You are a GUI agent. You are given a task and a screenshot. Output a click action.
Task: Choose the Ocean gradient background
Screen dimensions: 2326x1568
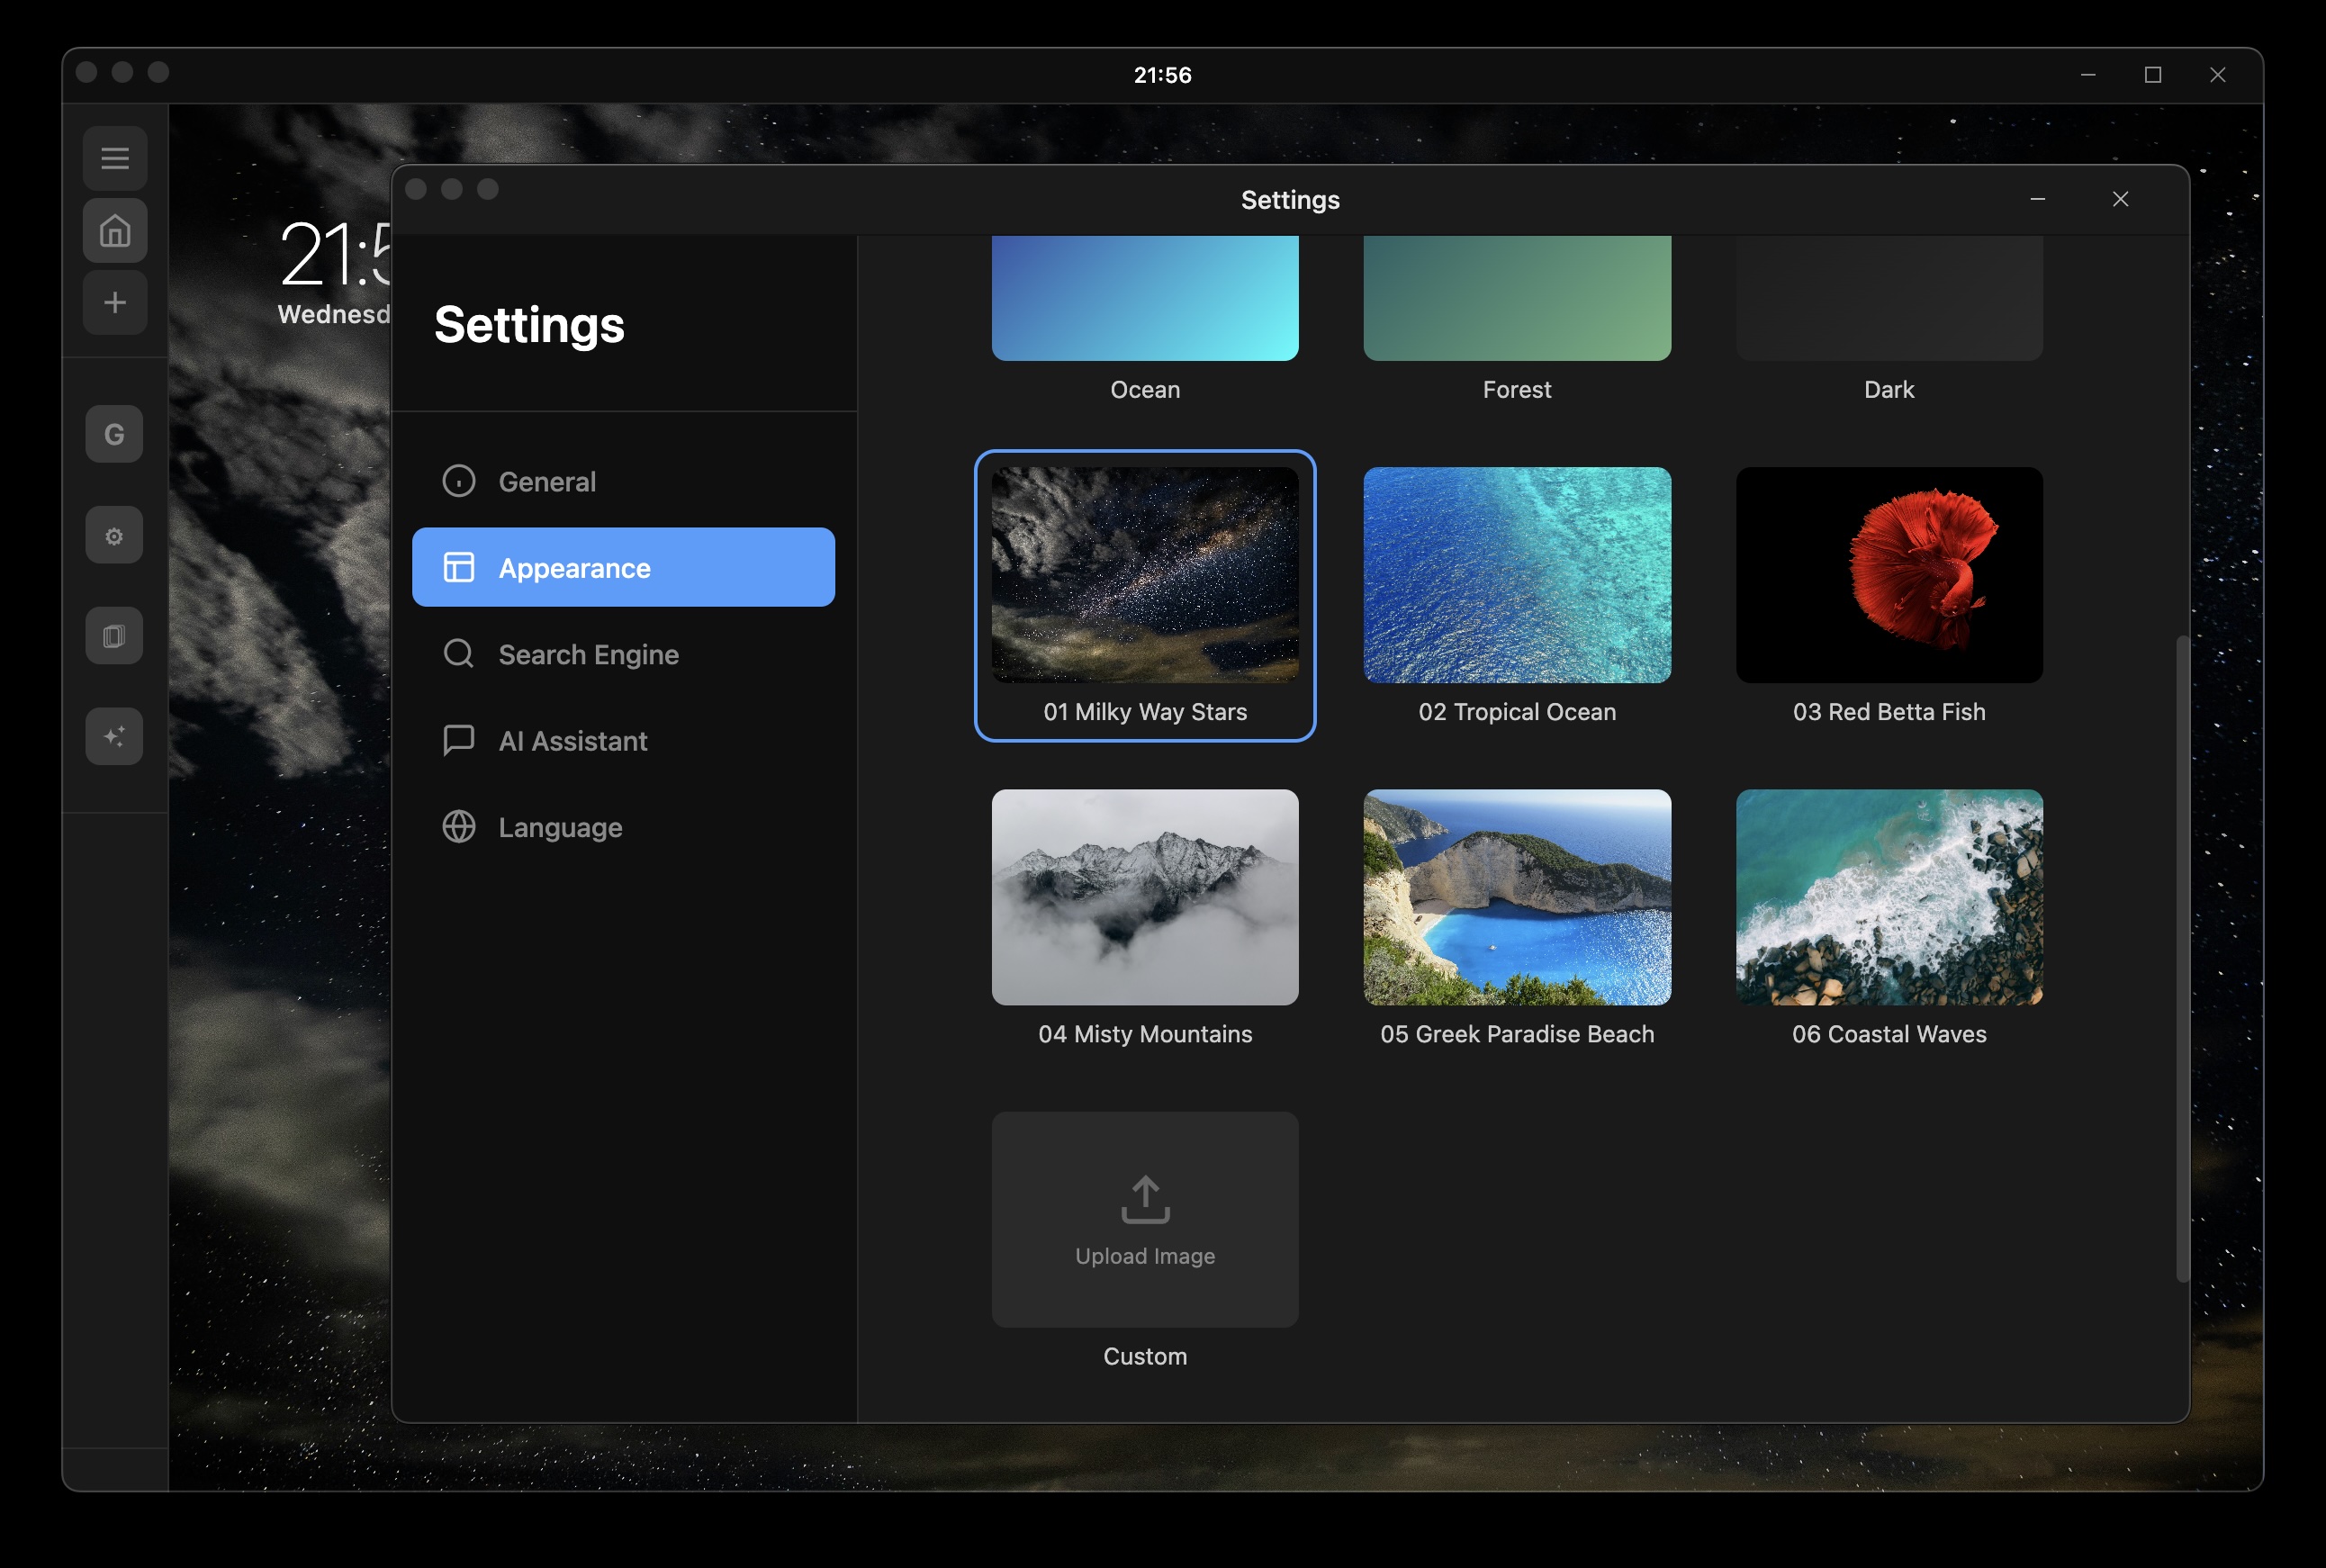(x=1145, y=298)
